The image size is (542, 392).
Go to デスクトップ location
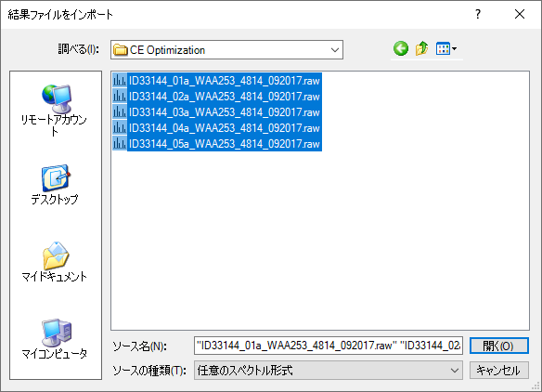click(55, 185)
